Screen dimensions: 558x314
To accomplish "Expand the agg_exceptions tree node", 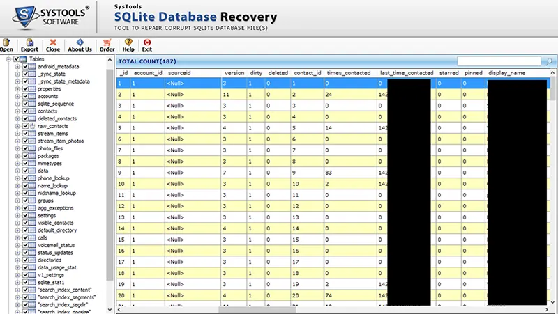I will click(x=17, y=207).
